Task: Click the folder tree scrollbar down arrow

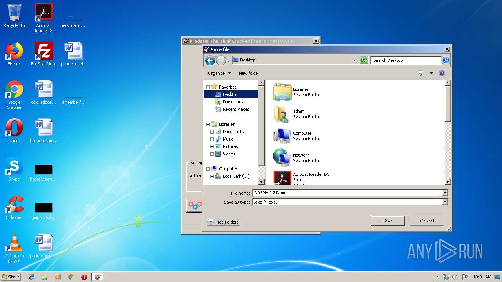Action: [x=262, y=182]
